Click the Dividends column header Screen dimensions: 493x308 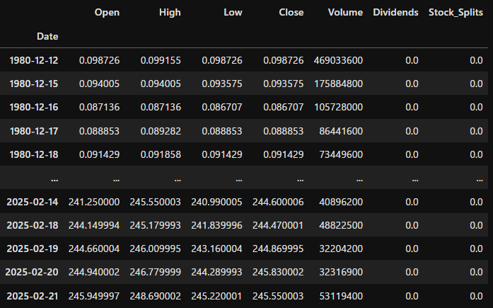click(x=395, y=12)
